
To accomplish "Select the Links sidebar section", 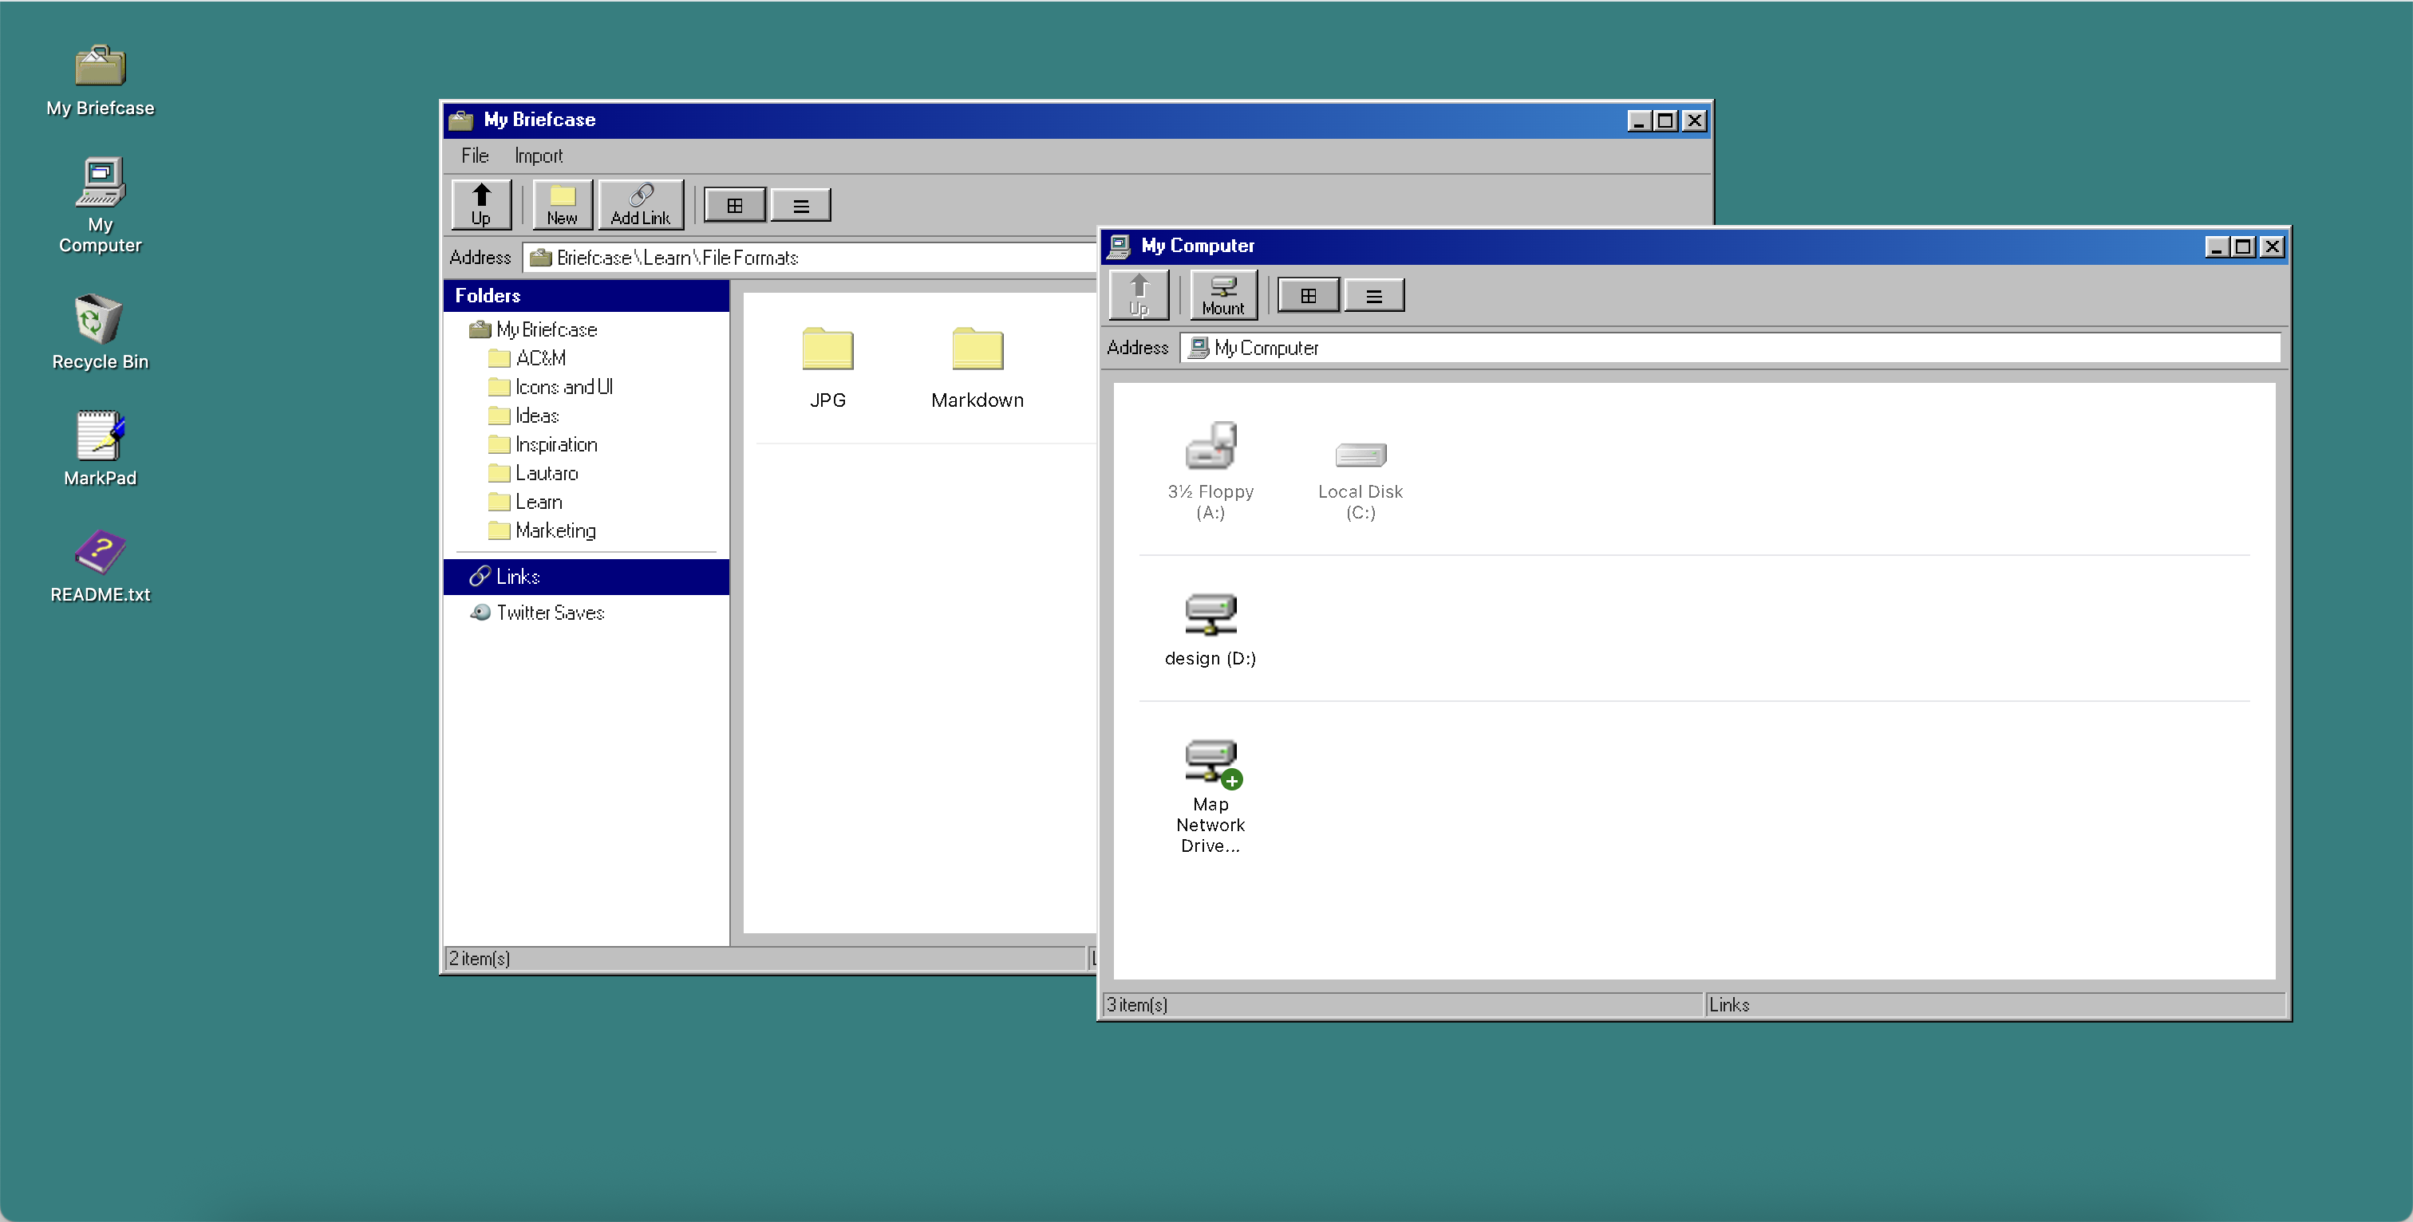I will (518, 577).
